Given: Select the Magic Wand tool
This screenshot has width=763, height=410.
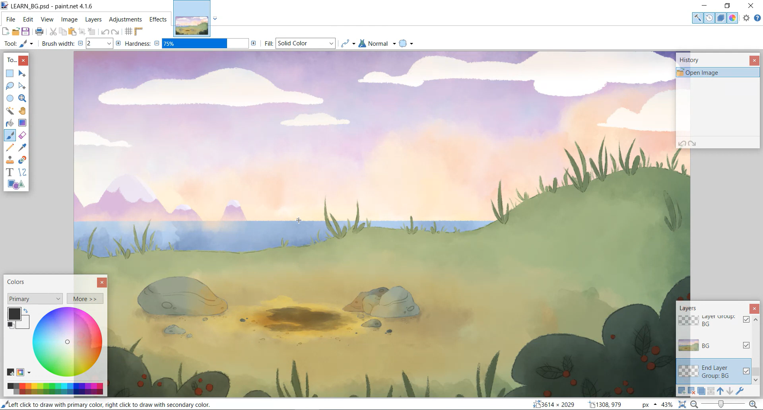Looking at the screenshot, I should tap(10, 111).
